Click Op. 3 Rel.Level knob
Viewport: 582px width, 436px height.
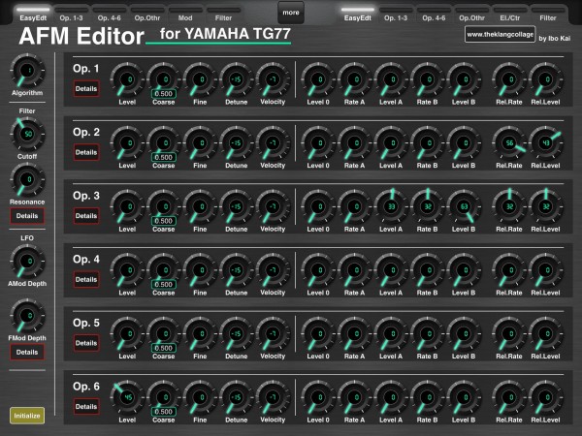(545, 206)
